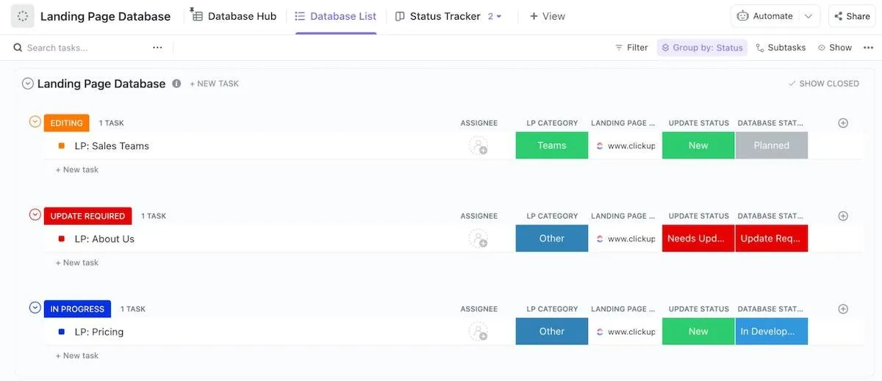
Task: Click the assignee avatar icon for LP: Pricing
Action: point(478,332)
